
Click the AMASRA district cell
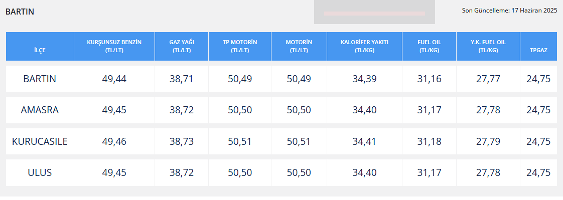pyautogui.click(x=40, y=110)
